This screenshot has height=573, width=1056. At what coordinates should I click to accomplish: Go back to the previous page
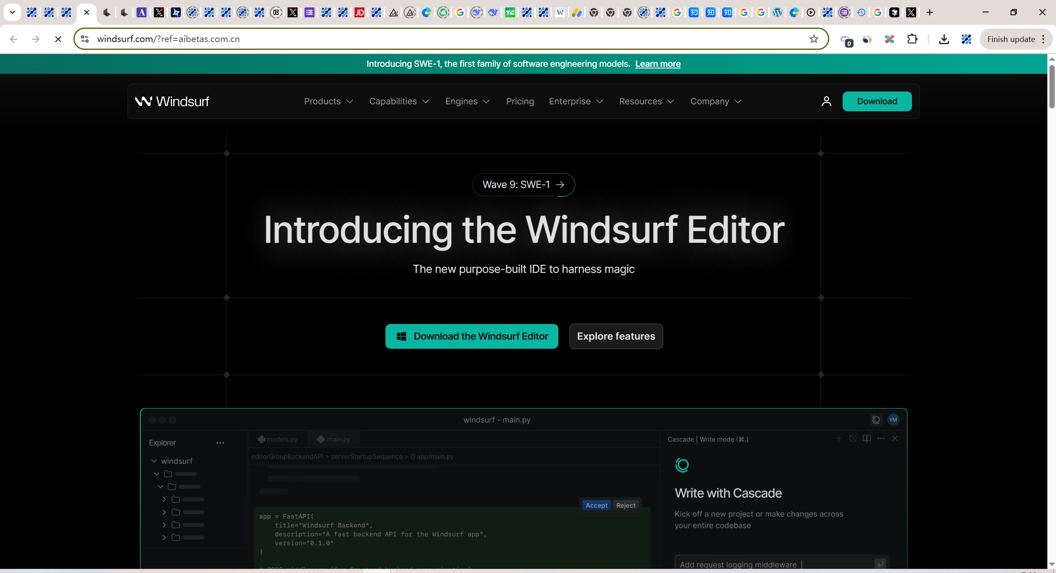pos(14,39)
